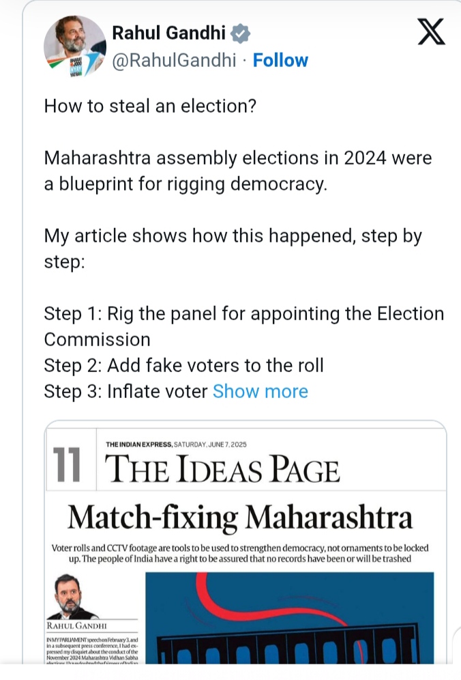This screenshot has height=680, width=461.
Task: Click the subheading about voter rolls and CCTV
Action: pos(240,554)
